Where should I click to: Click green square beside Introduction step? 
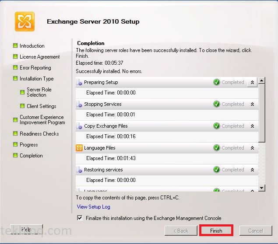pyautogui.click(x=15, y=45)
